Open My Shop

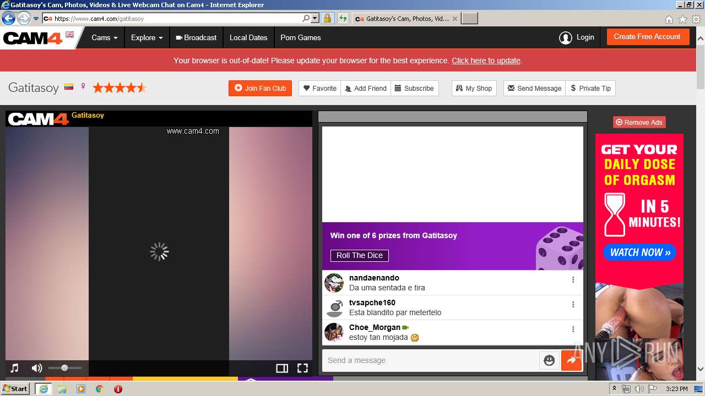pyautogui.click(x=474, y=88)
